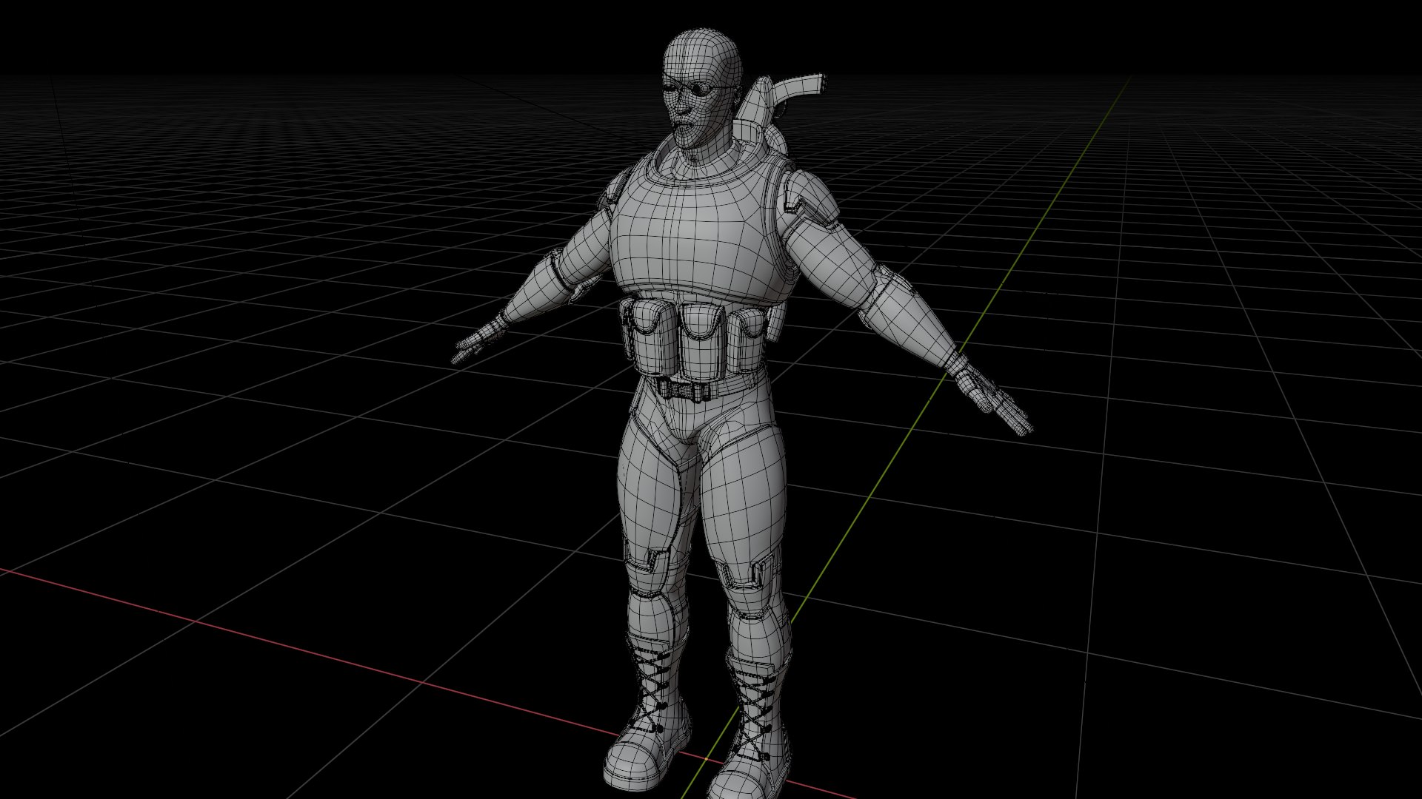Click the middle ammo pouch on the belt
1422x799 pixels.
tap(704, 342)
